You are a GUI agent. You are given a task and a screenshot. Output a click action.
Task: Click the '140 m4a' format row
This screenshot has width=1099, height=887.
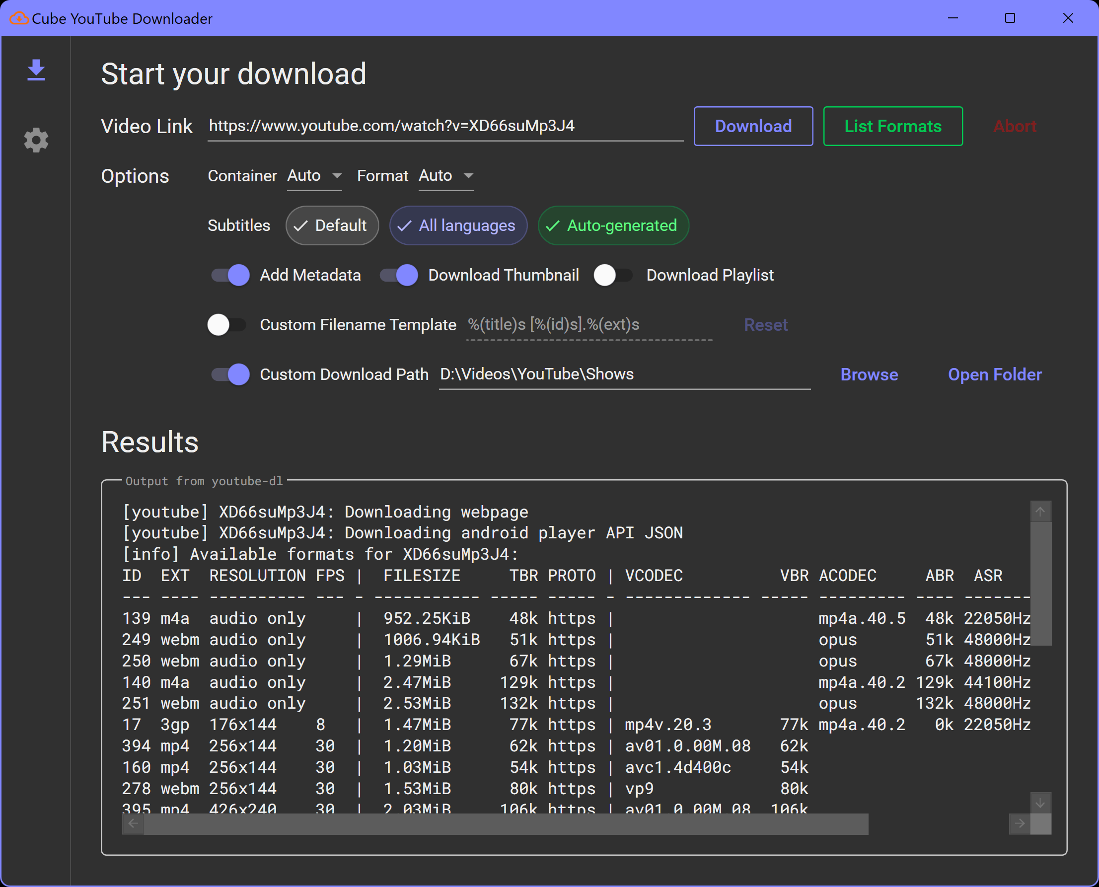click(576, 682)
